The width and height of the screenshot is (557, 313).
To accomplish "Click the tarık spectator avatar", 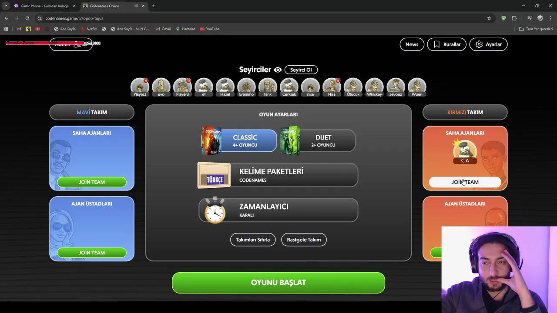I will point(268,87).
